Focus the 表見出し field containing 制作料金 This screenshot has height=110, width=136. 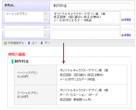point(92,5)
